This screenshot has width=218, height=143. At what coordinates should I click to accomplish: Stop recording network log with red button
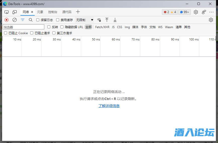(7, 20)
